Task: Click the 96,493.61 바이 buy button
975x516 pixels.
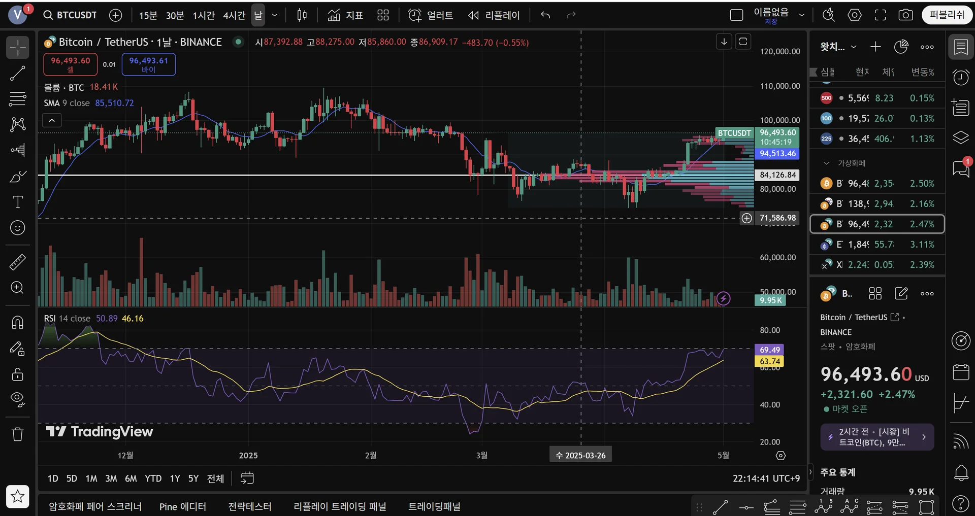Action: click(x=149, y=64)
